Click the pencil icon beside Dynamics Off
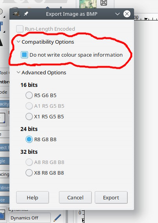158x223 pixels. click(57, 217)
